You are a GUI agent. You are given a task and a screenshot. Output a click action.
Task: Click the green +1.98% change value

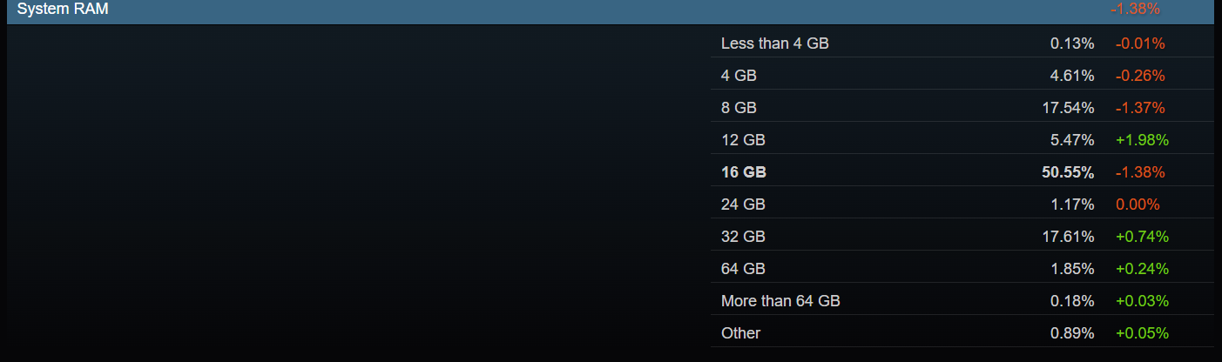(1142, 140)
